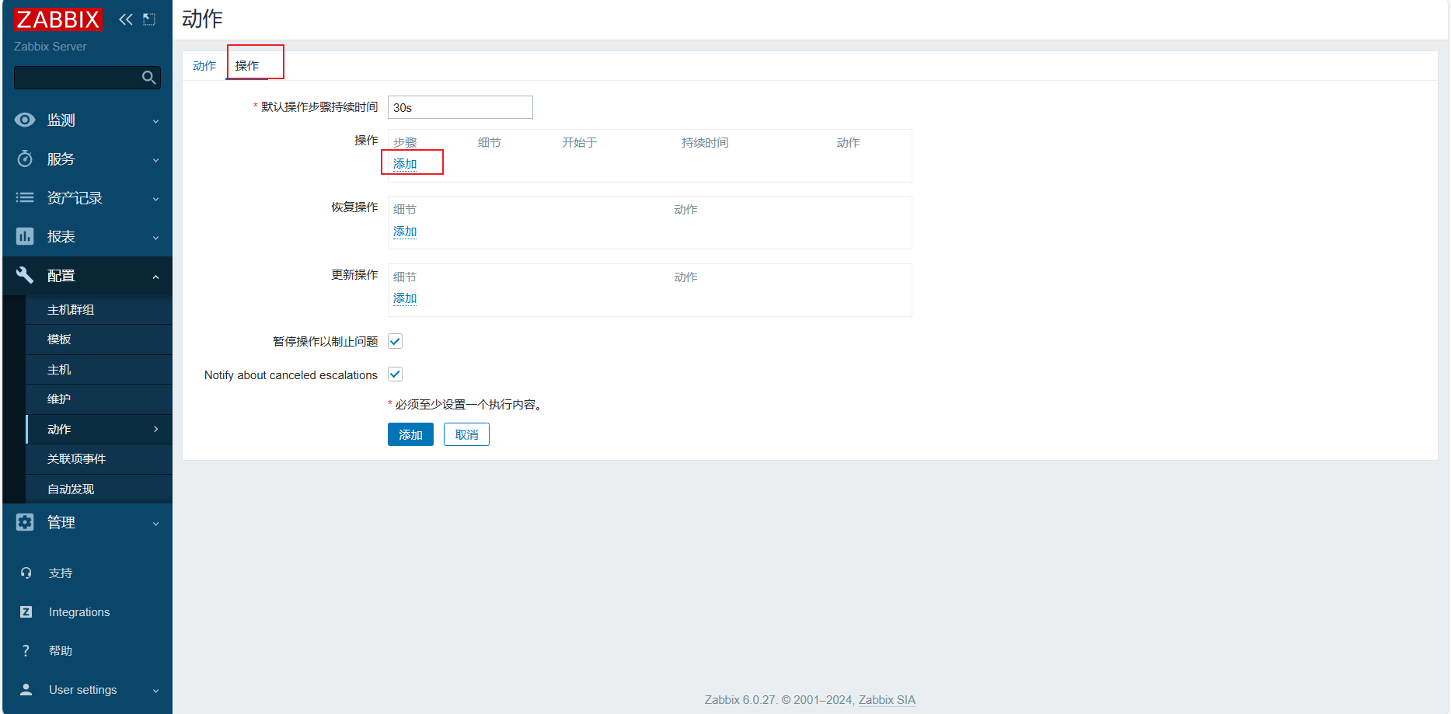1451x714 pixels.
Task: Expand the 报表 menu chevron
Action: (x=155, y=238)
